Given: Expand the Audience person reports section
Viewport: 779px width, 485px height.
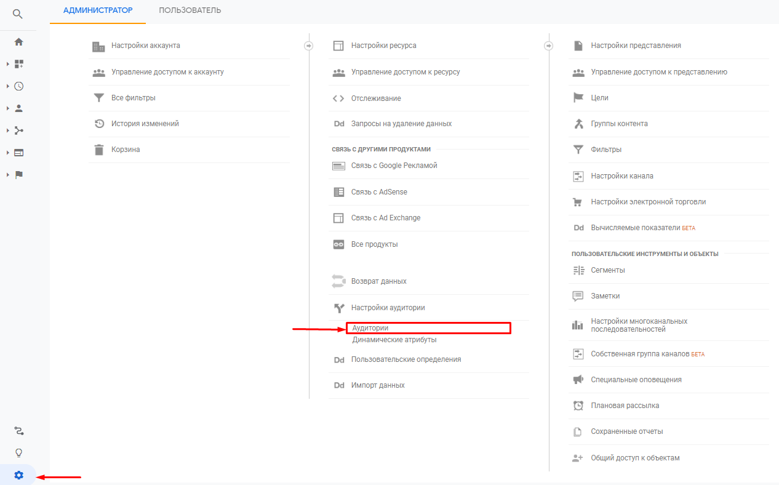Looking at the screenshot, I should pyautogui.click(x=8, y=108).
